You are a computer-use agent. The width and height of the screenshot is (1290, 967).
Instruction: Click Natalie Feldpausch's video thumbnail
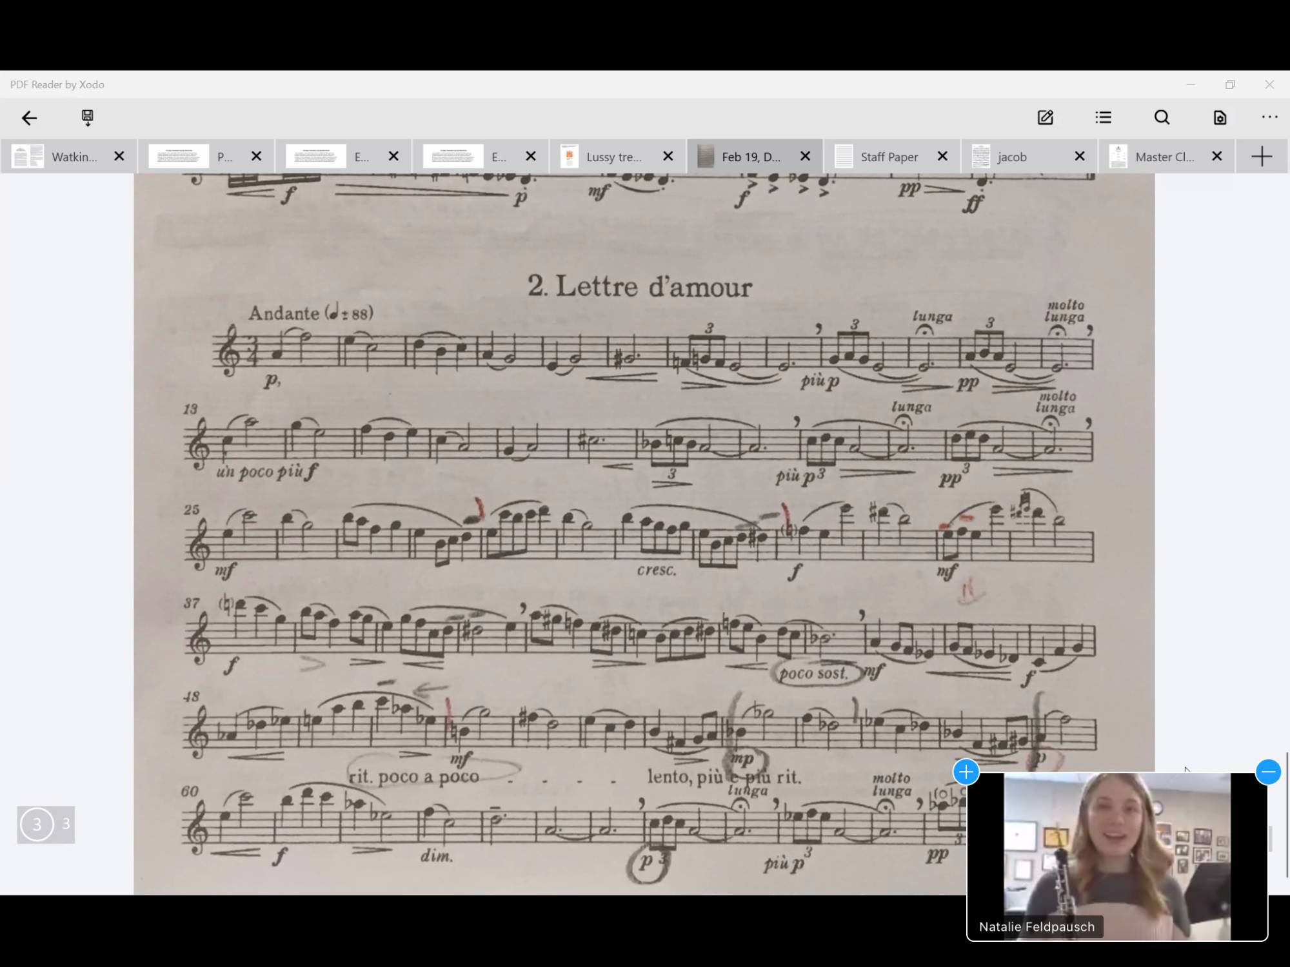pyautogui.click(x=1116, y=857)
